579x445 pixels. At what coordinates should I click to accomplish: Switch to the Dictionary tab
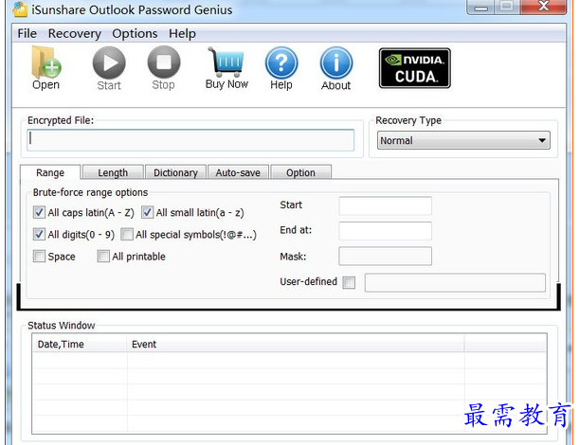pyautogui.click(x=175, y=172)
